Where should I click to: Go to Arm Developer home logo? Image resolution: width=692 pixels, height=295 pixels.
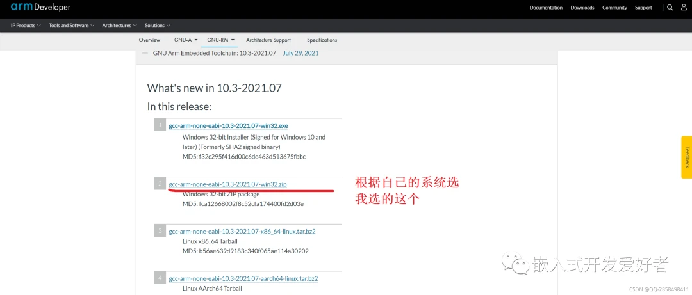[40, 7]
